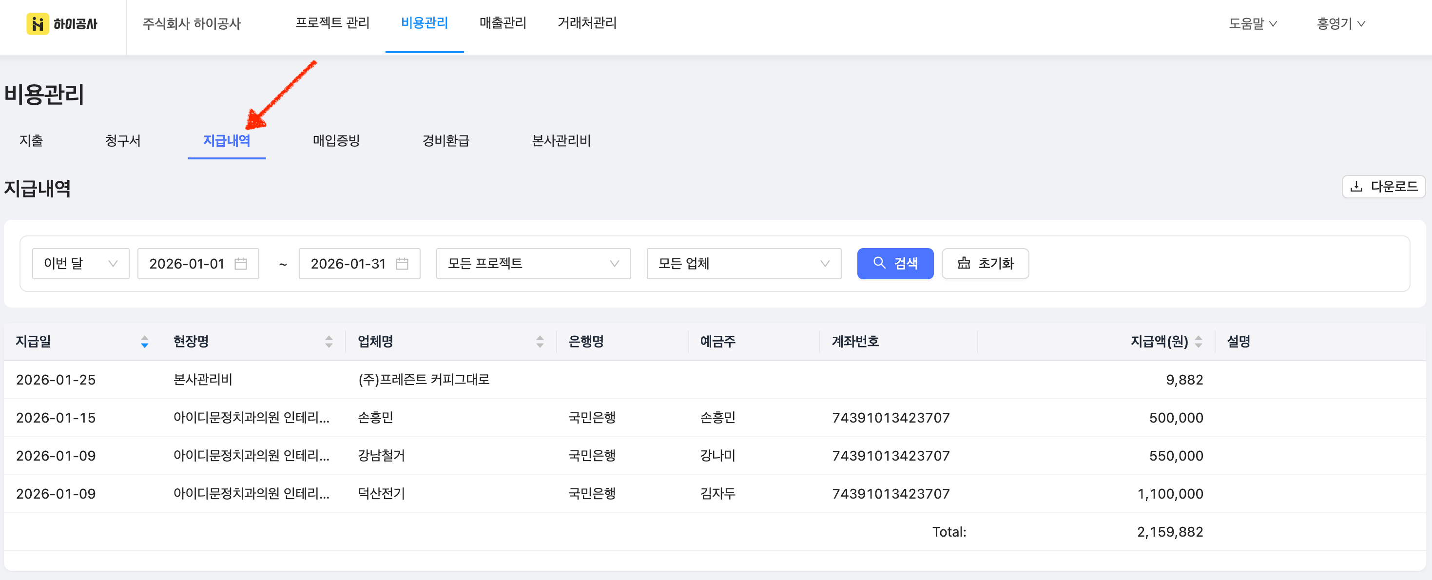The height and width of the screenshot is (580, 1432).
Task: Switch to the 청구서 tab
Action: pos(123,141)
